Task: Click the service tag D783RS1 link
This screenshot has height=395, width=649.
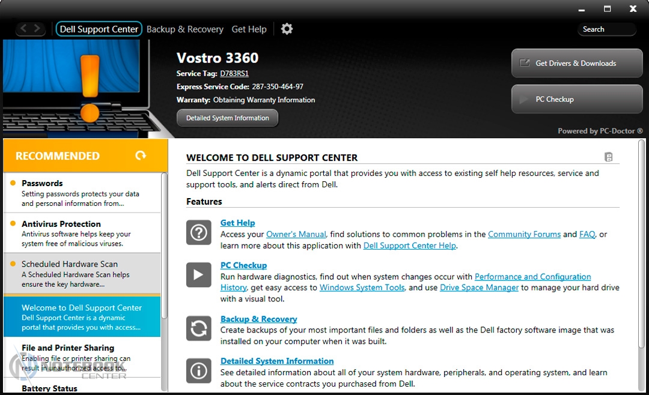Action: coord(234,74)
